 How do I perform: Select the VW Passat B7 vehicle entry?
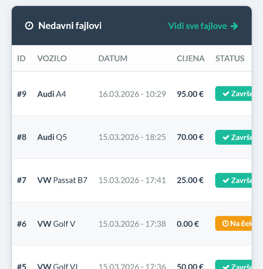[x=62, y=180]
